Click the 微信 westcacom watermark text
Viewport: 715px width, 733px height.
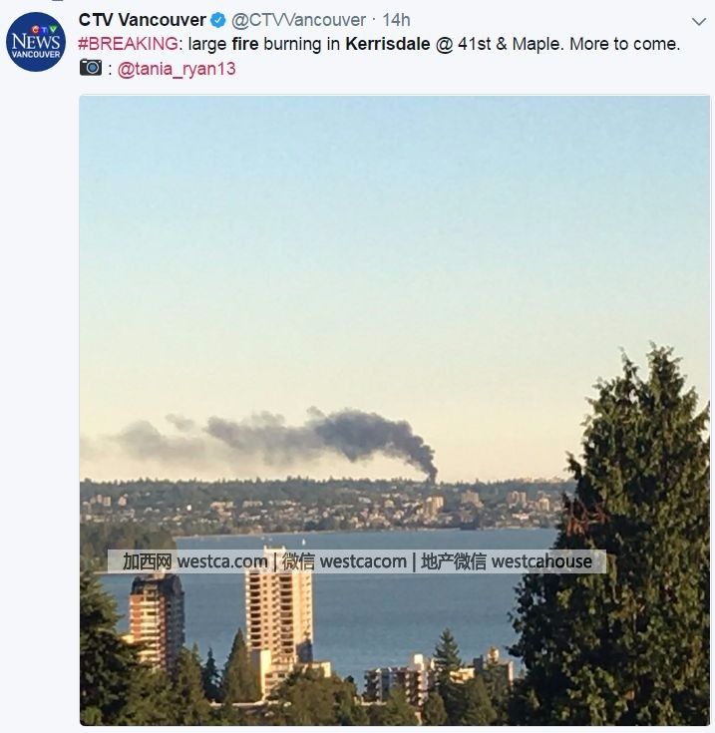coord(344,561)
